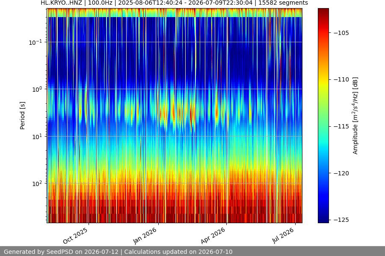Select the Oct 2025 x-axis tick label
Viewport: 385px width, 256px height.
[75, 236]
